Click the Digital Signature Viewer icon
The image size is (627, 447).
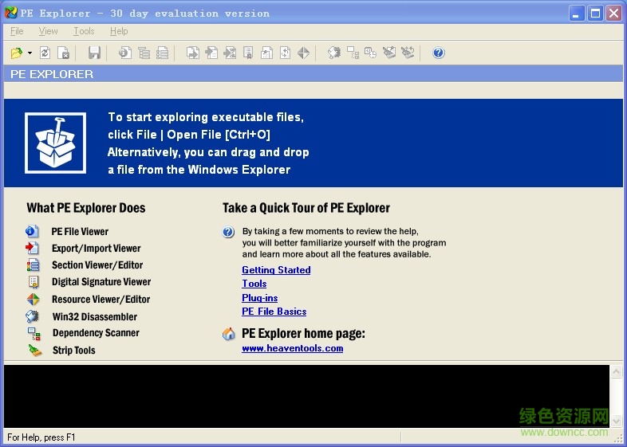click(x=33, y=282)
